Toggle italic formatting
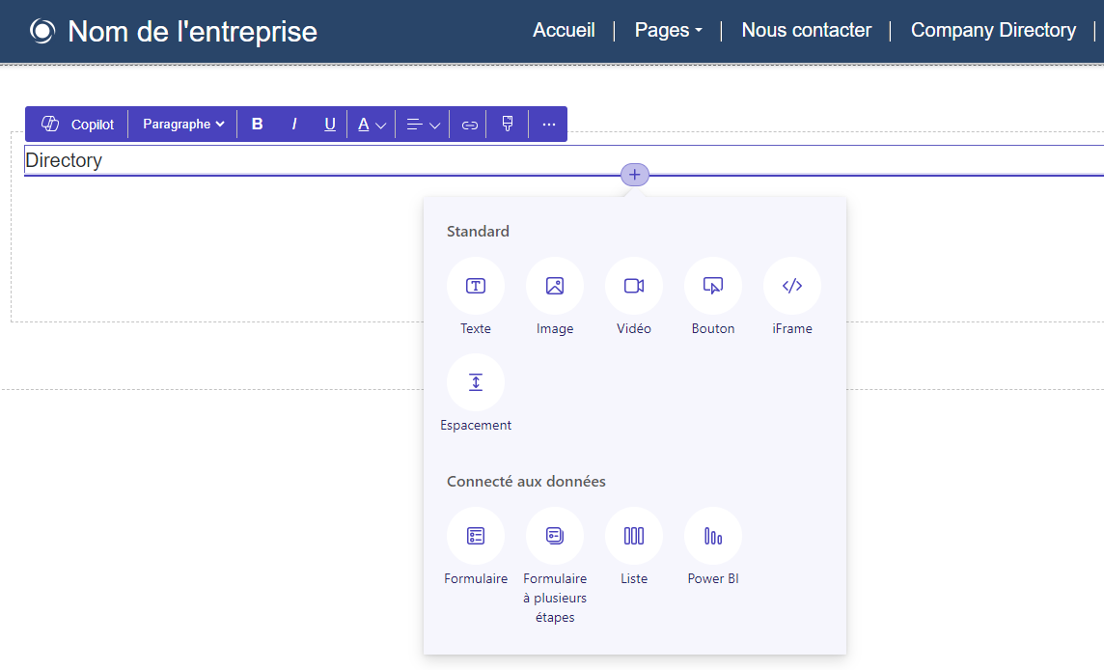This screenshot has width=1104, height=670. 293,124
